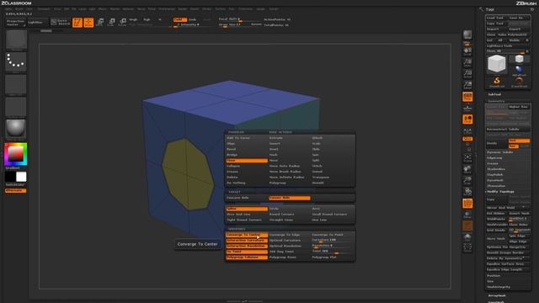Activate Draw mode button in top shelf
This screenshot has height=303, width=539.
[x=88, y=23]
